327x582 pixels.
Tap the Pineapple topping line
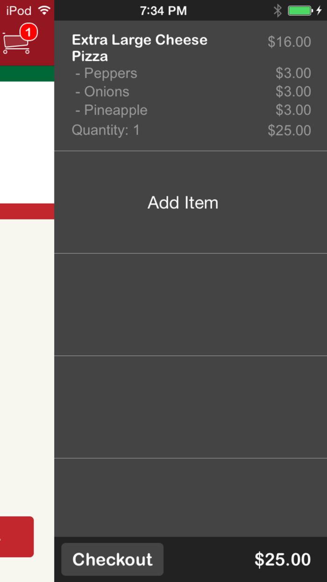point(115,110)
